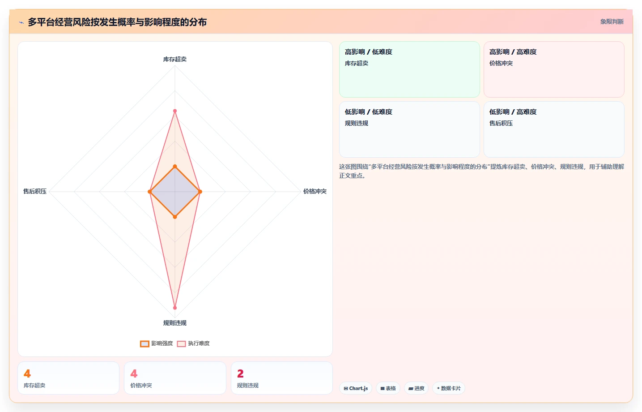
Task: Click orange data point on 规则违规 axis
Action: (x=175, y=217)
